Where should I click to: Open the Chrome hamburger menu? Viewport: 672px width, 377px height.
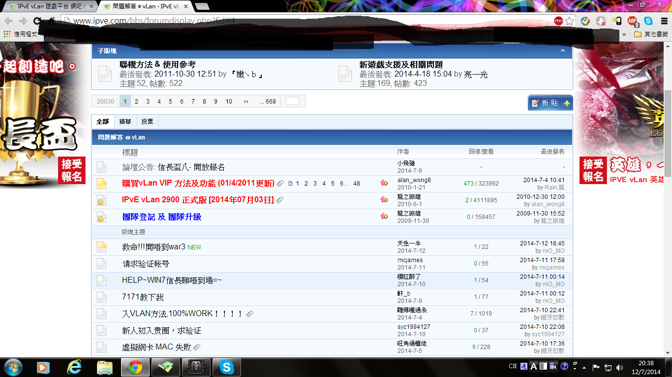pos(663,21)
